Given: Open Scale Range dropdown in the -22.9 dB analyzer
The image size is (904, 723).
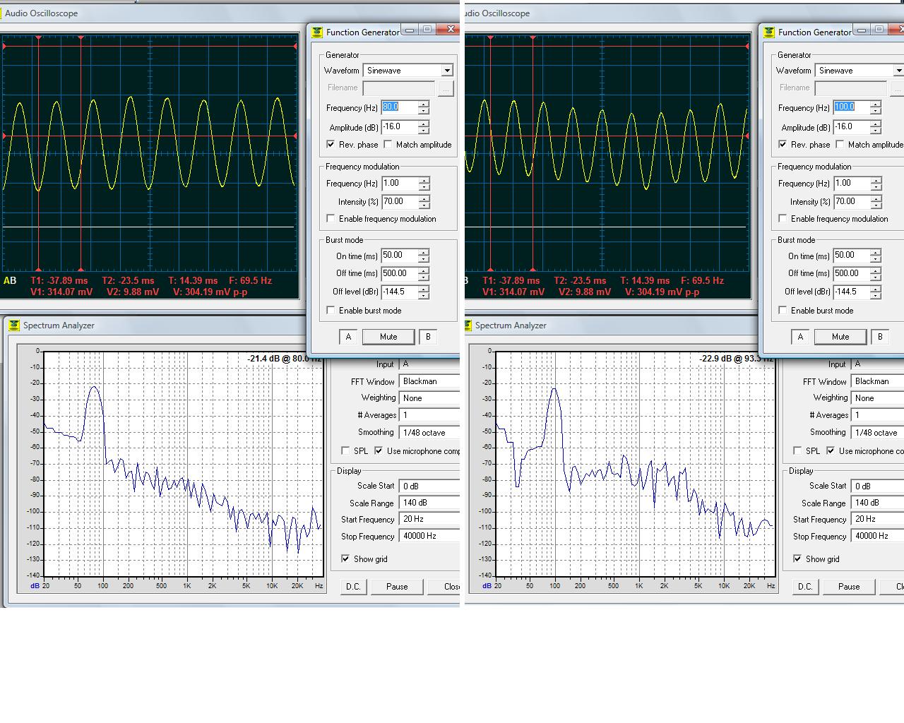Looking at the screenshot, I should click(x=877, y=503).
